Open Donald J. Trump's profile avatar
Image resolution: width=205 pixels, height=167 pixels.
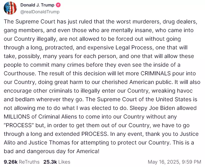tap(10, 8)
